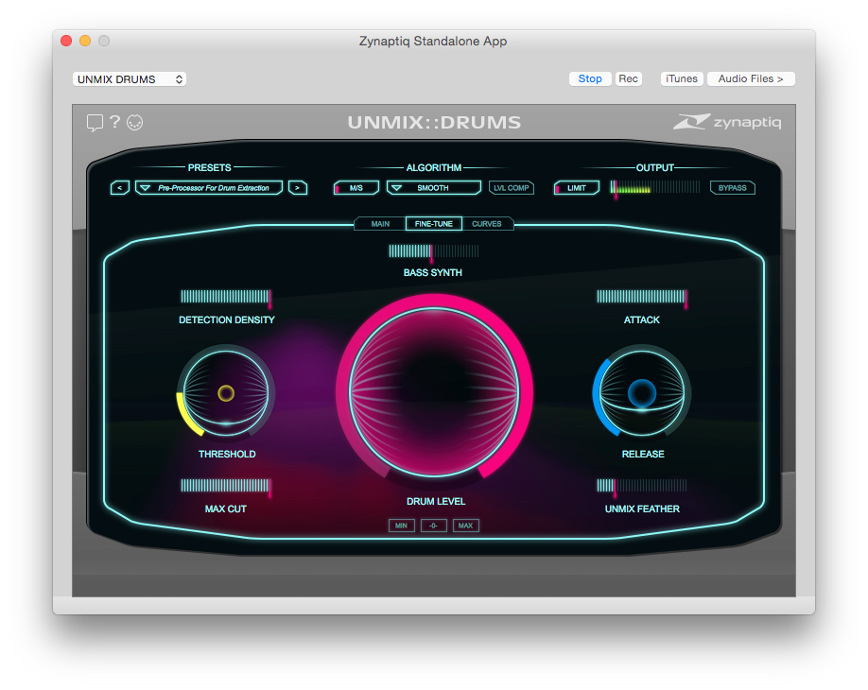Select the next preset arrow
This screenshot has width=868, height=690.
[x=298, y=187]
